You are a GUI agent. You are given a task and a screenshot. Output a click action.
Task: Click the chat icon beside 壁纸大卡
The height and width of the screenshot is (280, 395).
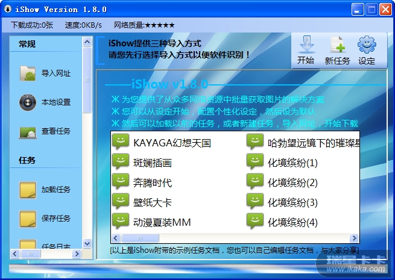coord(121,201)
